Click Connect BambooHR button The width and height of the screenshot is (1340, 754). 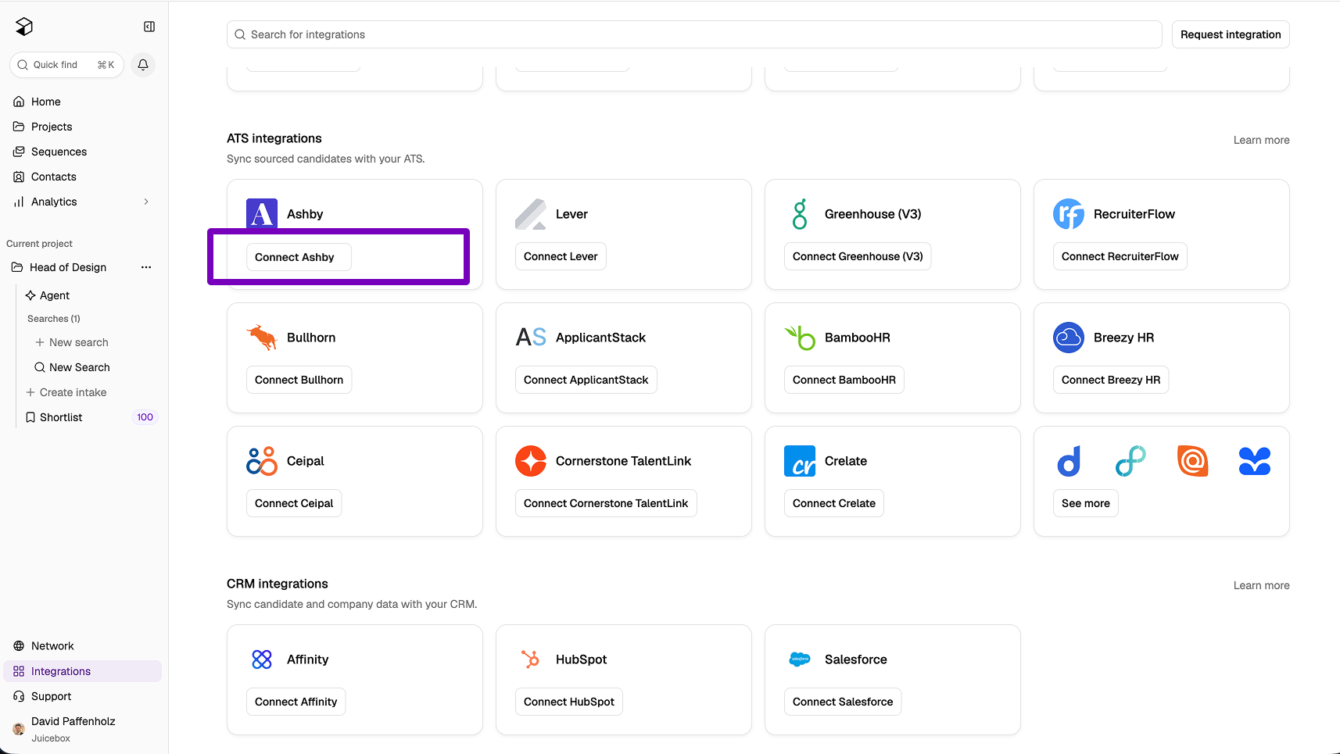pos(844,380)
